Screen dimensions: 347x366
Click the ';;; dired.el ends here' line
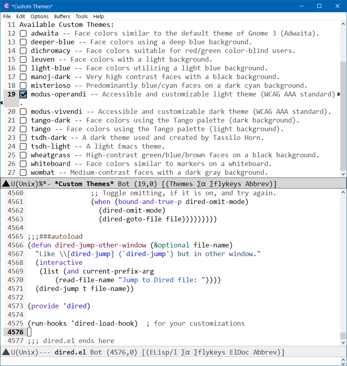71,341
